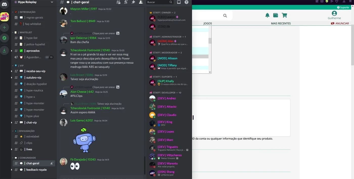Toggle notification settings bell in header
The image size is (354, 179).
pyautogui.click(x=126, y=2)
